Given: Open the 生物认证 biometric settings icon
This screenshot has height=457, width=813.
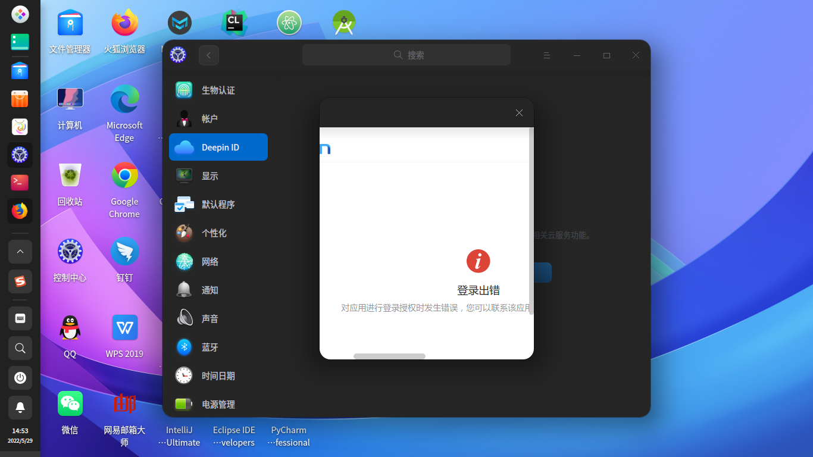Looking at the screenshot, I should pos(184,90).
